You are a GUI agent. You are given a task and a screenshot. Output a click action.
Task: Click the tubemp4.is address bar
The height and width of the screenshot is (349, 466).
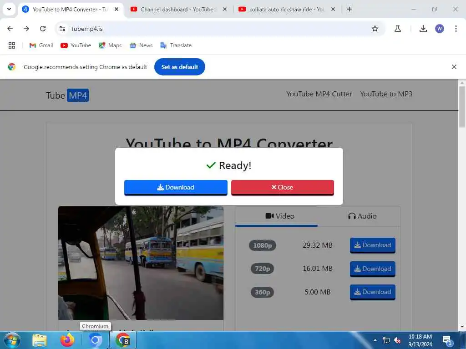(220, 29)
